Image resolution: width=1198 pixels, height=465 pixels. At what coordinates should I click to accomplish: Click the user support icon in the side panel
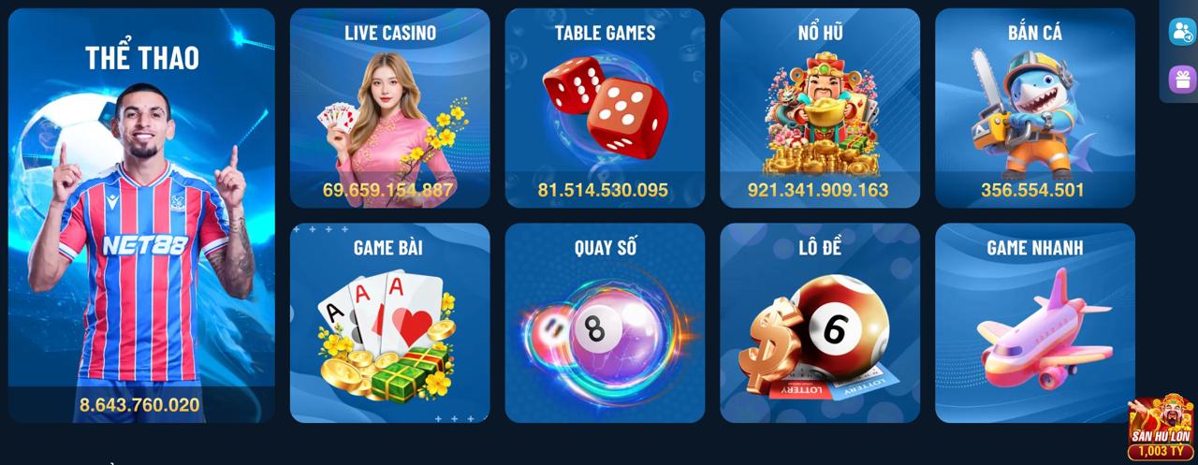pos(1182,31)
